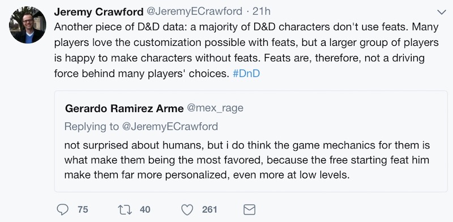Click the @JeremyECrawford handle in header
The image size is (453, 222).
pyautogui.click(x=194, y=11)
